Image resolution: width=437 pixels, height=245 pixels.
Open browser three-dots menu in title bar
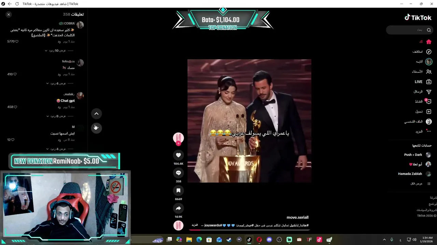[402, 4]
